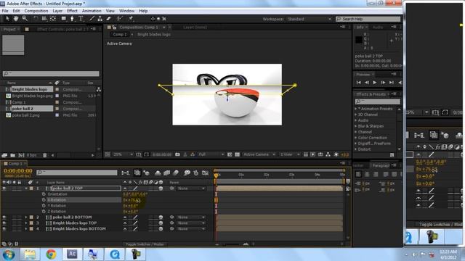Select the Zoom magnifier tool

click(25, 19)
